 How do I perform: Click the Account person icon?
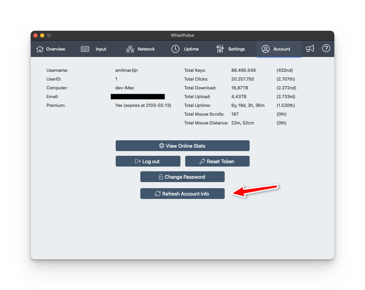tap(265, 49)
